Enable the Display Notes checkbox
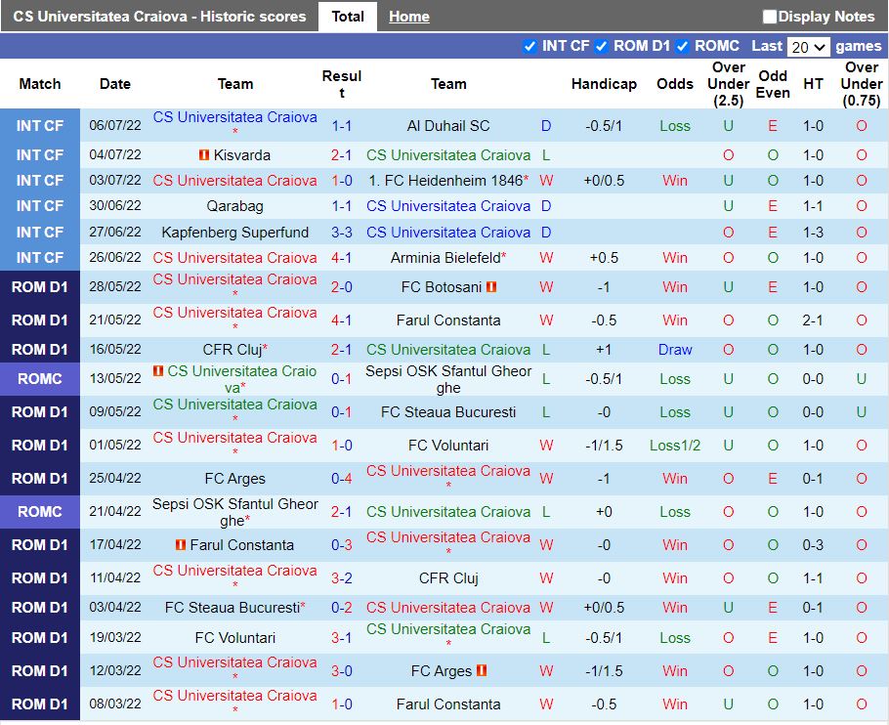The height and width of the screenshot is (725, 889). [770, 16]
